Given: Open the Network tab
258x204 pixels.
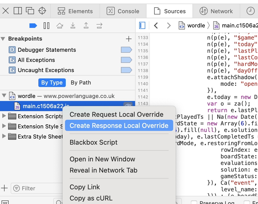Looking at the screenshot, I should 216,11.
